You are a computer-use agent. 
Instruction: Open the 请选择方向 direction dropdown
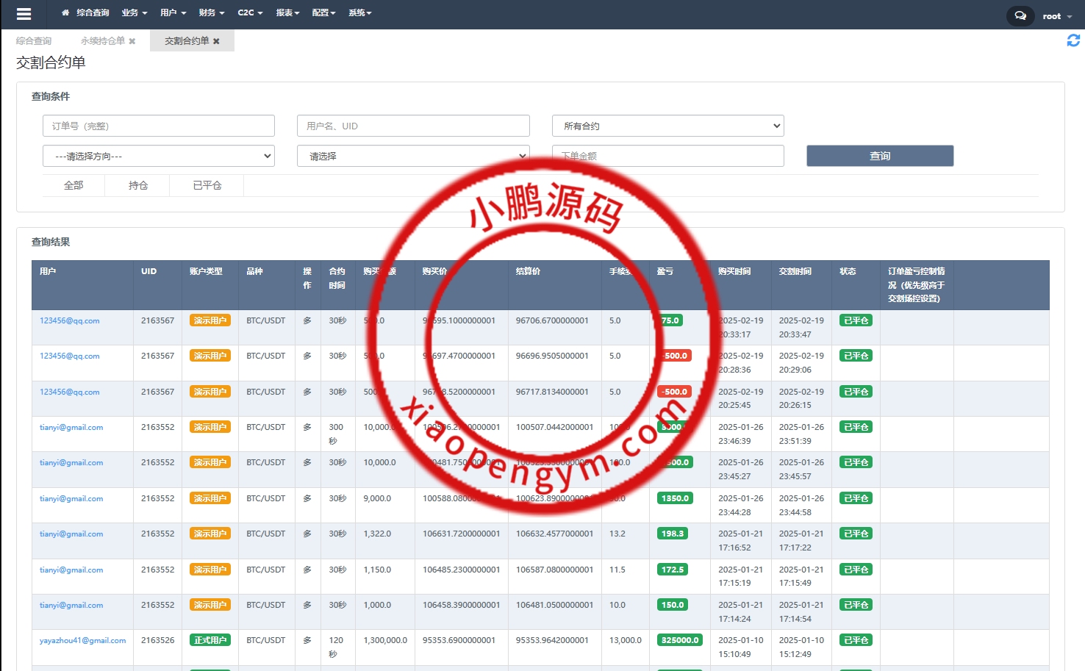click(x=159, y=156)
